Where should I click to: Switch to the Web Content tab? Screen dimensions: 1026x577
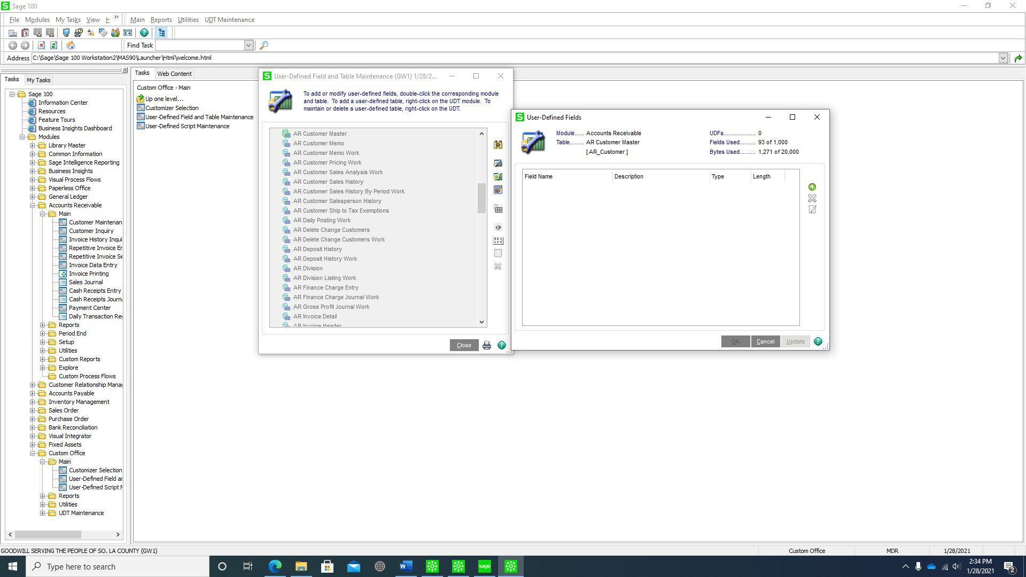tap(174, 74)
